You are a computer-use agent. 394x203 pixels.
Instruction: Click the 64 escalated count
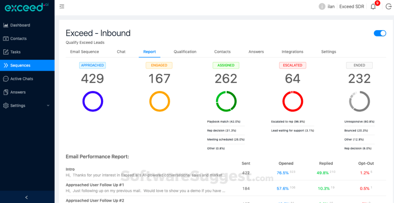coord(292,79)
